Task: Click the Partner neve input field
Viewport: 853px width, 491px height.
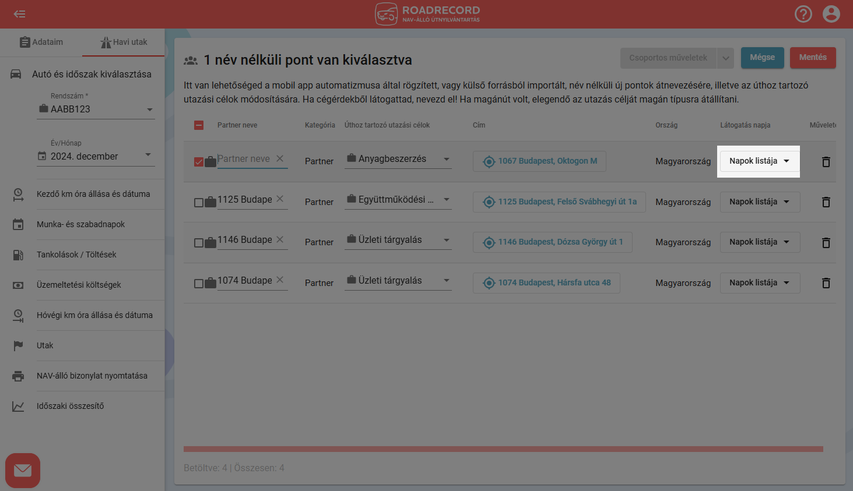Action: point(244,159)
